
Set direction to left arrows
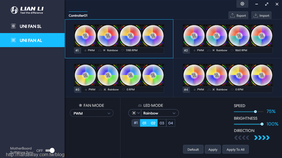242,138
